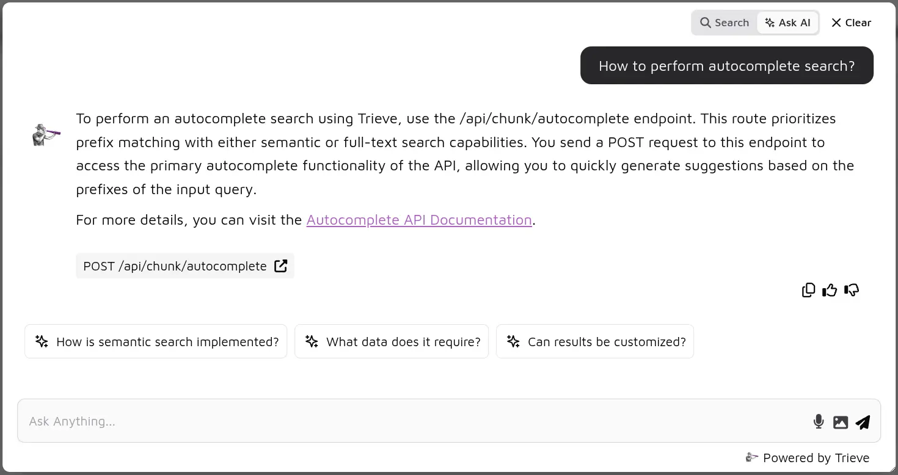The image size is (898, 475).
Task: Visit the Powered by Trieve link
Action: [x=808, y=458]
